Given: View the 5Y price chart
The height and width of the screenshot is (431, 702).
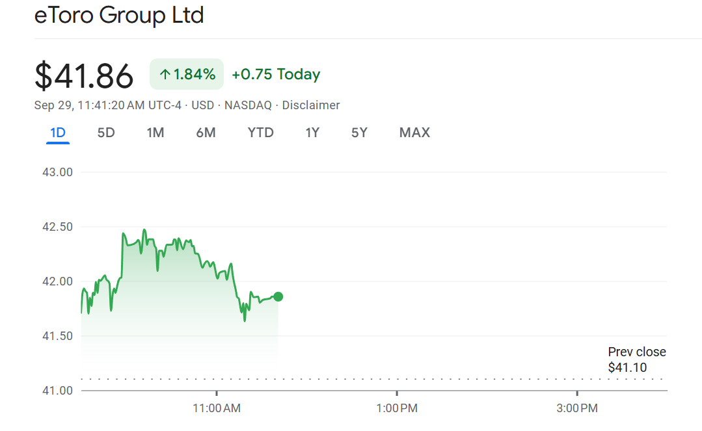Looking at the screenshot, I should click(359, 133).
